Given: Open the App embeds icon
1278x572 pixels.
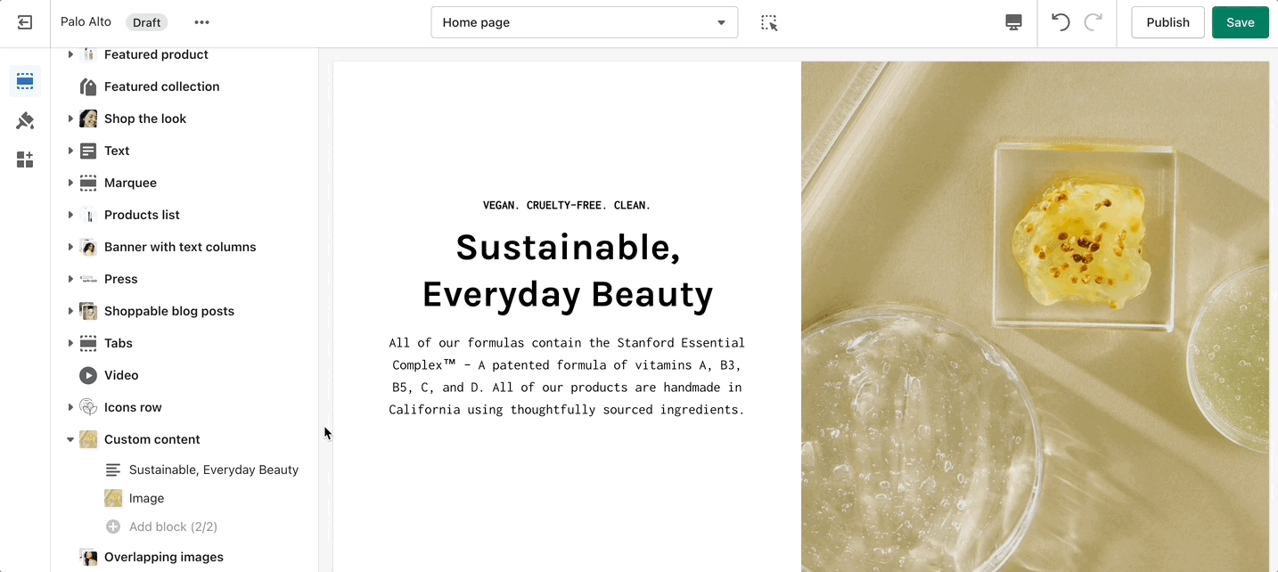Looking at the screenshot, I should [25, 160].
